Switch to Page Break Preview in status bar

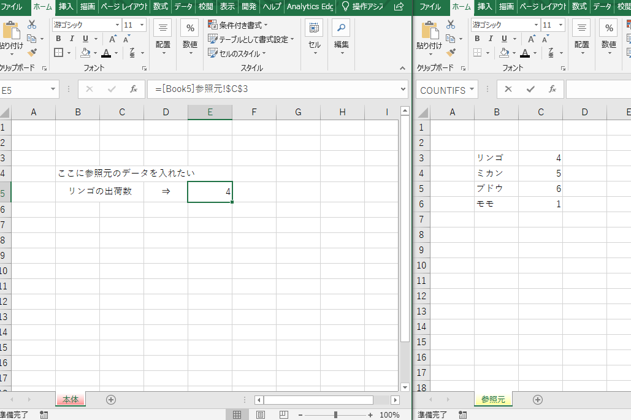(x=284, y=414)
